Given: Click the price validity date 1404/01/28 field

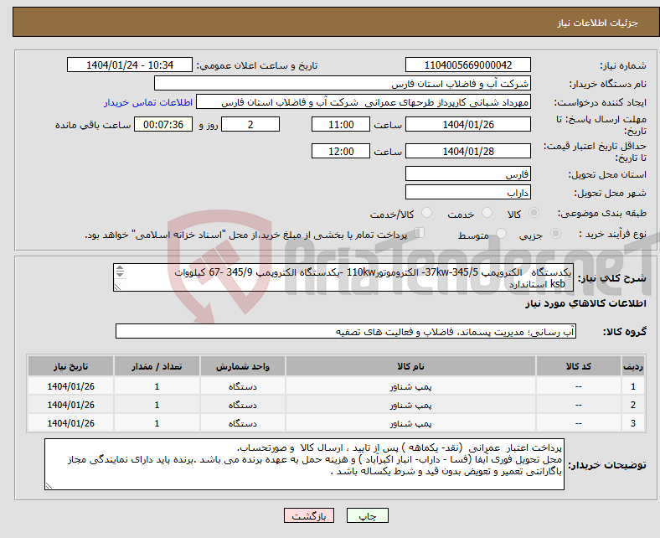Looking at the screenshot, I should (468, 151).
